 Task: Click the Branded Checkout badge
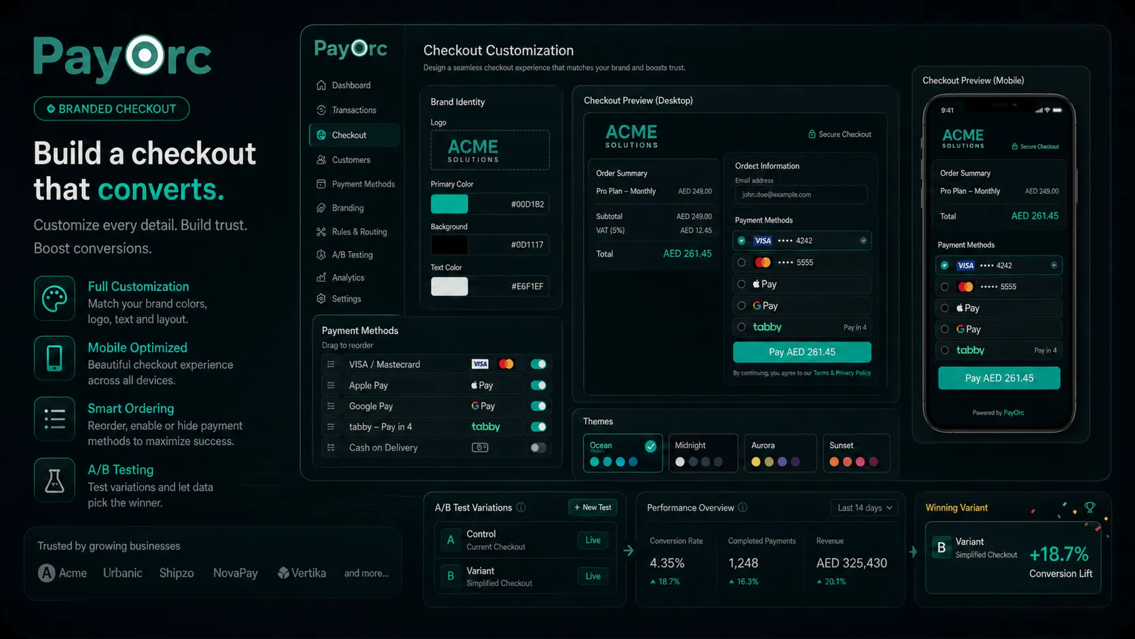pos(111,109)
